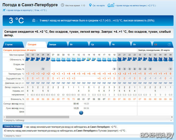The image size is (176, 140).
Task: Click the collapse arrow right of Свернуть таблицу
Action: tap(171, 120)
